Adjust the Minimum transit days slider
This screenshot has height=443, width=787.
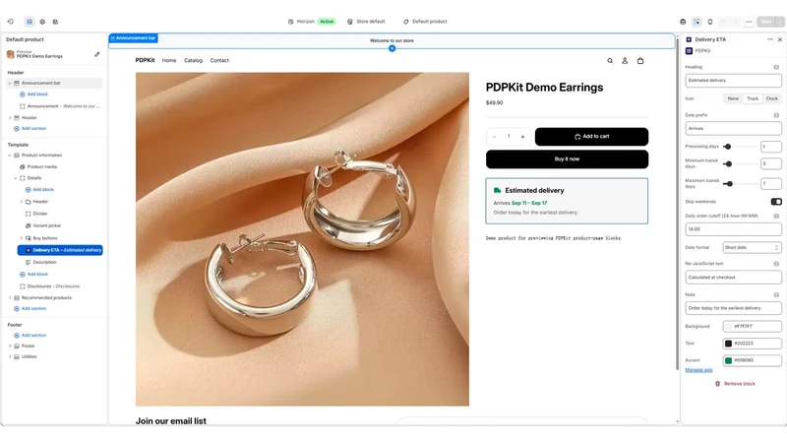[x=729, y=163]
